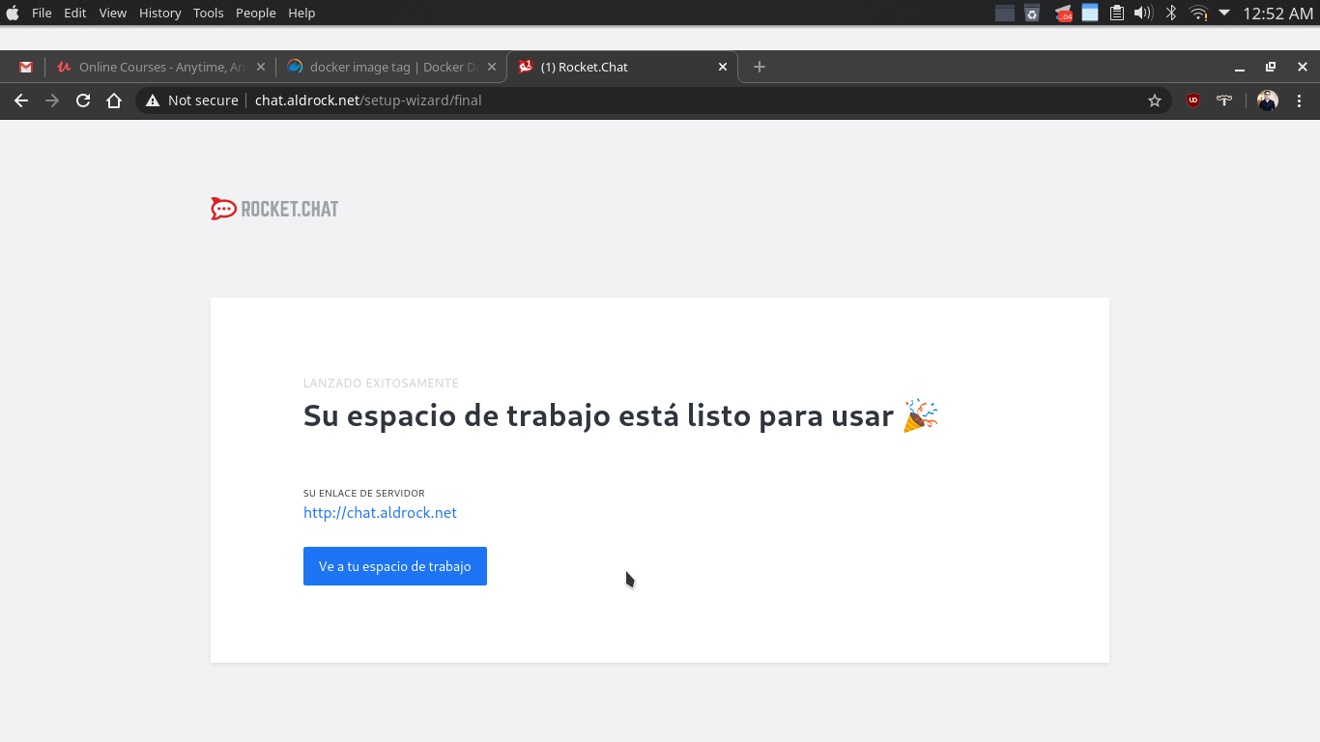This screenshot has height=742, width=1320.
Task: Open the Apple logo menu
Action: tap(13, 13)
